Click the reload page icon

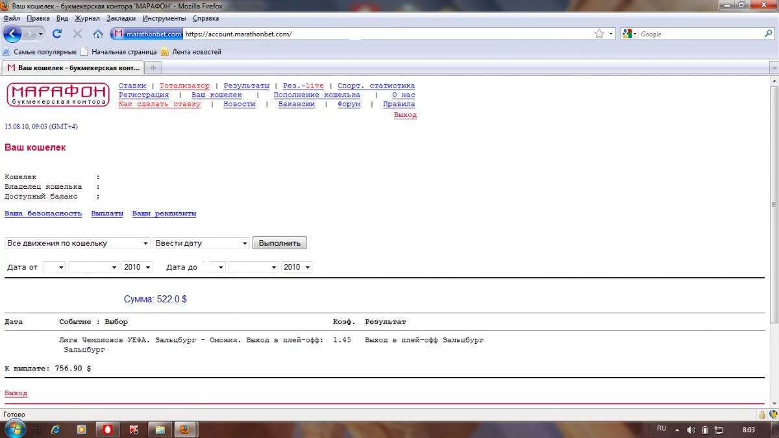tap(57, 34)
